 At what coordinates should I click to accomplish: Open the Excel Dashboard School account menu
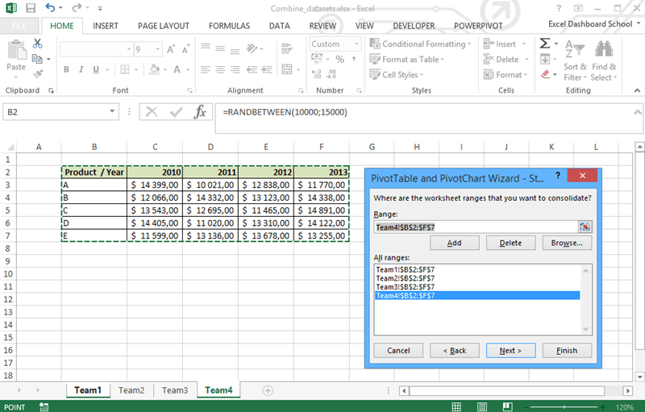click(x=594, y=24)
